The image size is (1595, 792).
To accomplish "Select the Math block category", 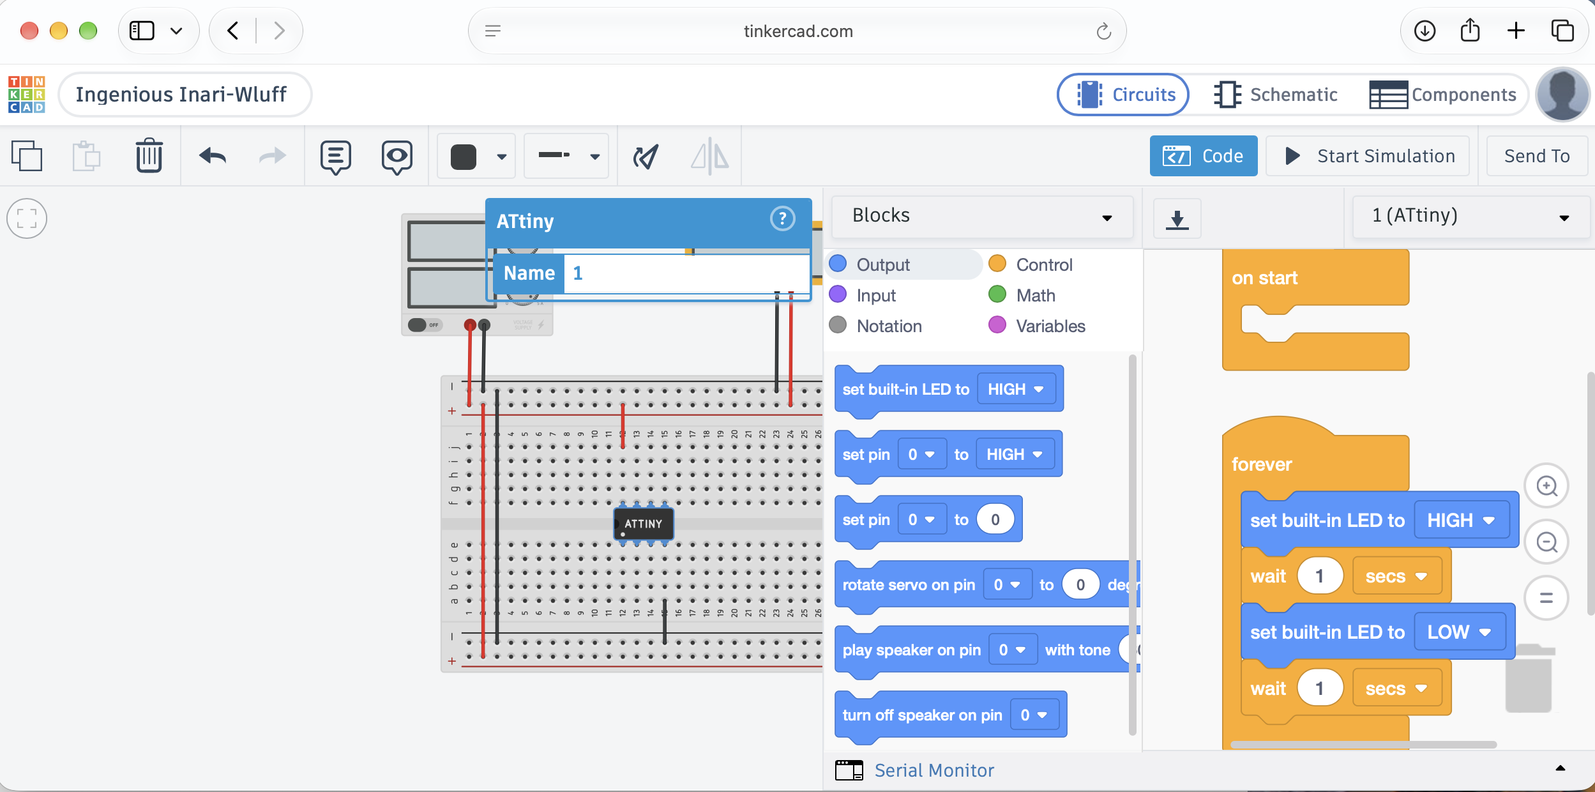I will 1022,296.
